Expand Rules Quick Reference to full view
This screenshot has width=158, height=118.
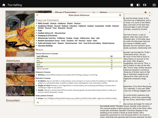(x=120, y=15)
